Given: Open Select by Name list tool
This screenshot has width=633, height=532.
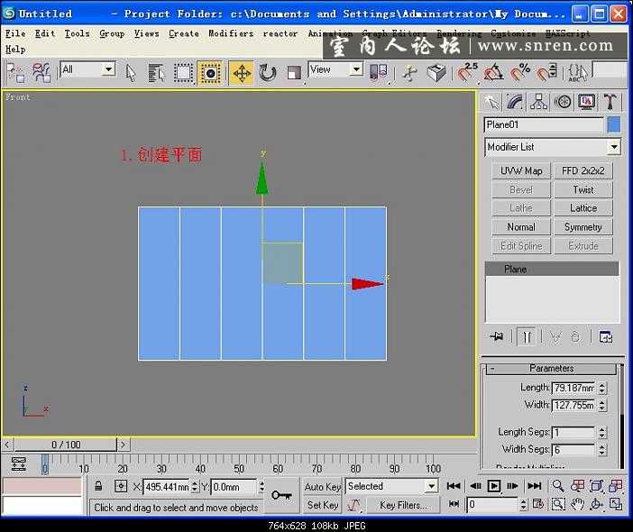Looking at the screenshot, I should (x=156, y=73).
